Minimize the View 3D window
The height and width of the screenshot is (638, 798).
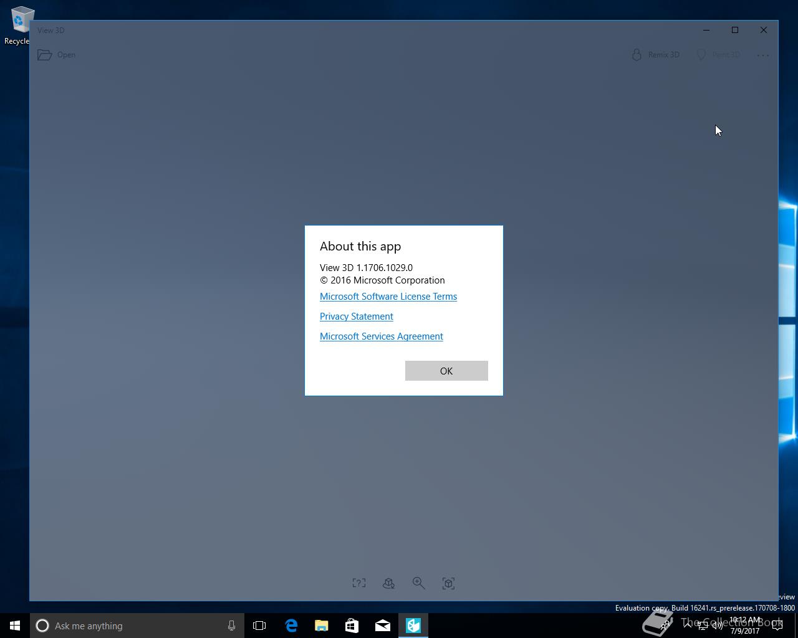click(706, 30)
